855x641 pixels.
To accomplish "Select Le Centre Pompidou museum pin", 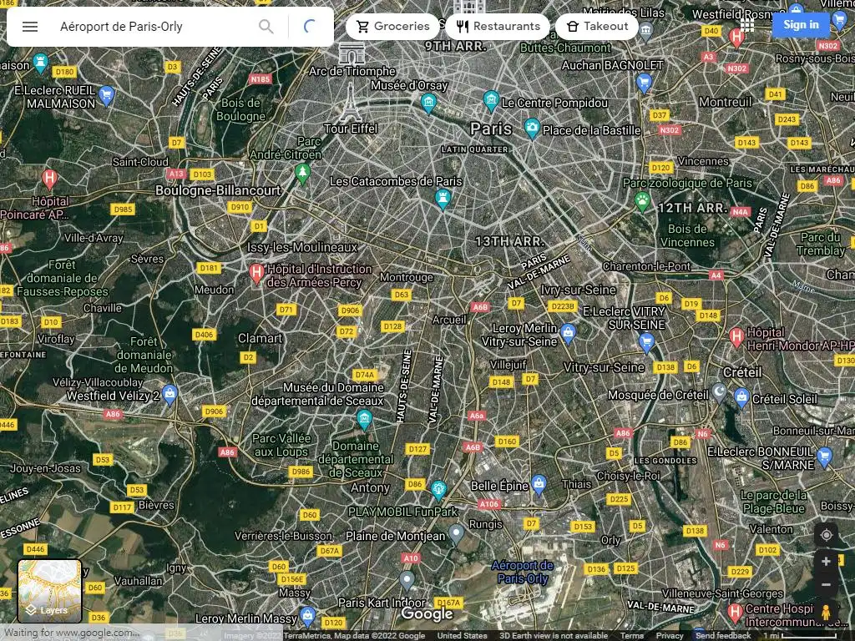I will (x=491, y=102).
